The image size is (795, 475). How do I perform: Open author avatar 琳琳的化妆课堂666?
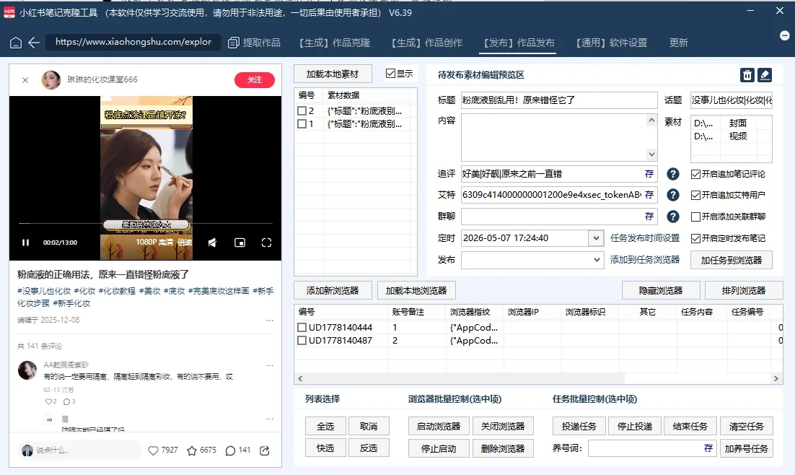click(51, 79)
